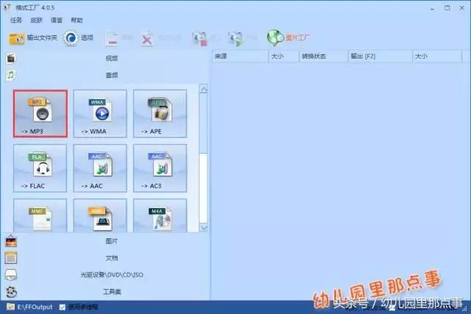The height and width of the screenshot is (314, 471).
Task: Click the E:\FFOutput path text
Action: (35, 307)
